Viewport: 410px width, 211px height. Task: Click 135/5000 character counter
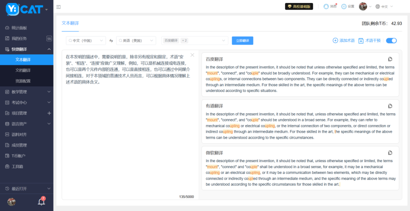(187, 197)
